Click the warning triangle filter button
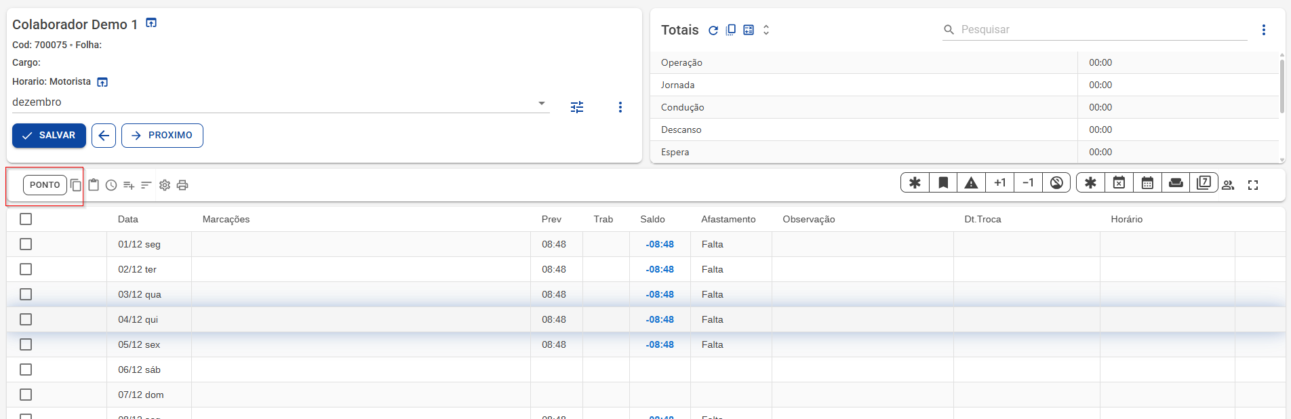 971,182
